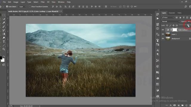
Task: Click the foreground black color swatch
Action: pyautogui.click(x=1, y=57)
